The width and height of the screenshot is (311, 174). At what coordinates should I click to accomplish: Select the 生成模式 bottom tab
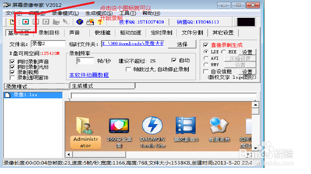click(103, 86)
